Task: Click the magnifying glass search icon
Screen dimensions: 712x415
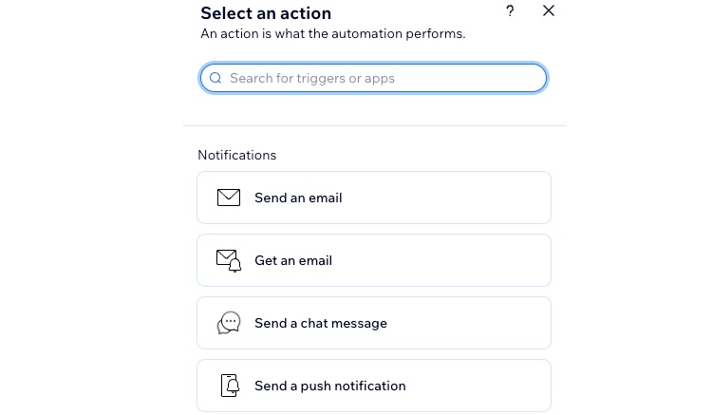Action: click(x=215, y=78)
